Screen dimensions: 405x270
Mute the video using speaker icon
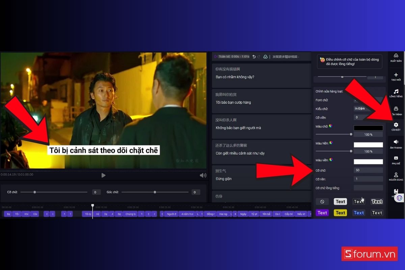coord(203,175)
